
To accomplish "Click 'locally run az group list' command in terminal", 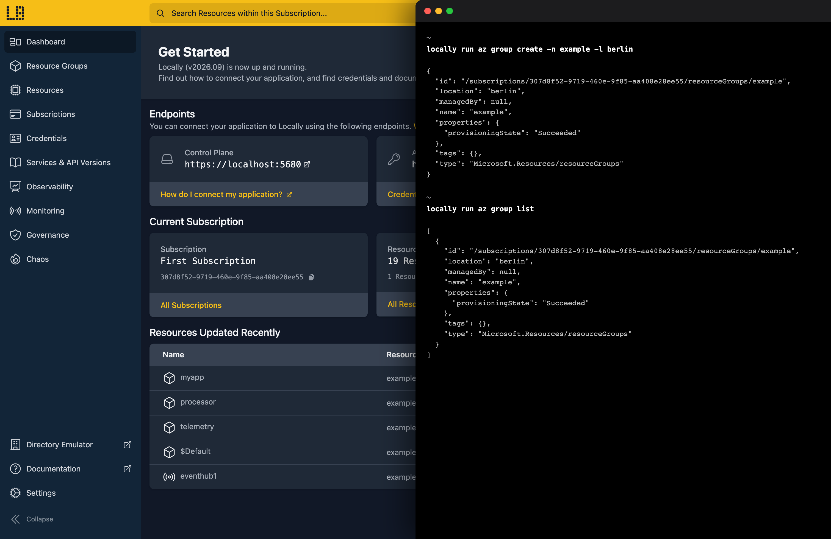I will tap(480, 209).
